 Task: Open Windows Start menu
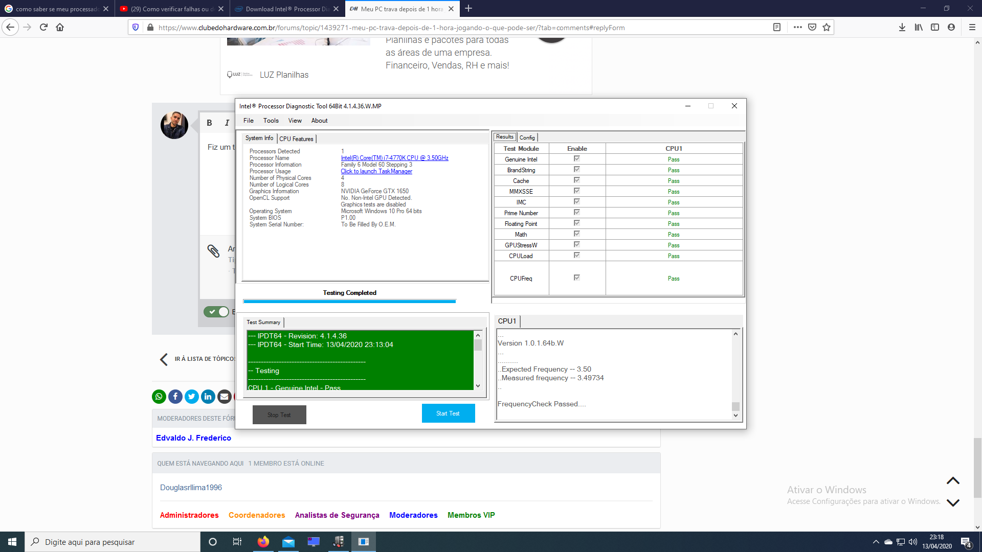tap(12, 542)
